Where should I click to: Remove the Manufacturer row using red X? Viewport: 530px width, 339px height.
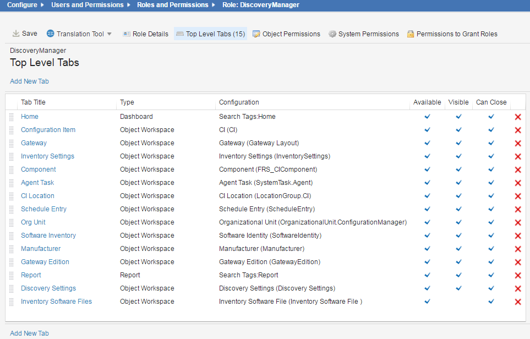tap(517, 249)
